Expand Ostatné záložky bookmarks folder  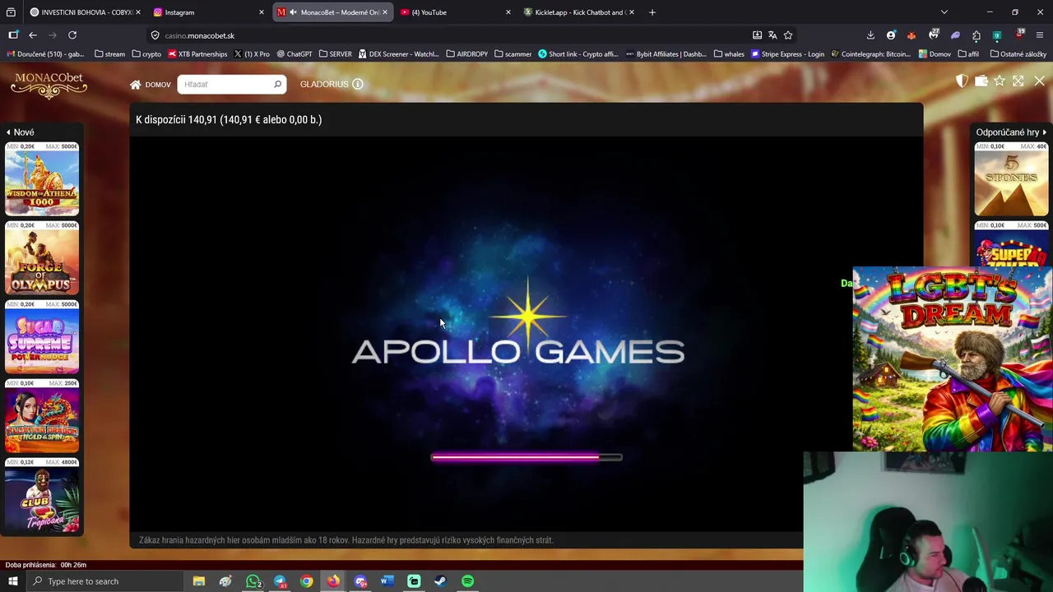(1018, 54)
